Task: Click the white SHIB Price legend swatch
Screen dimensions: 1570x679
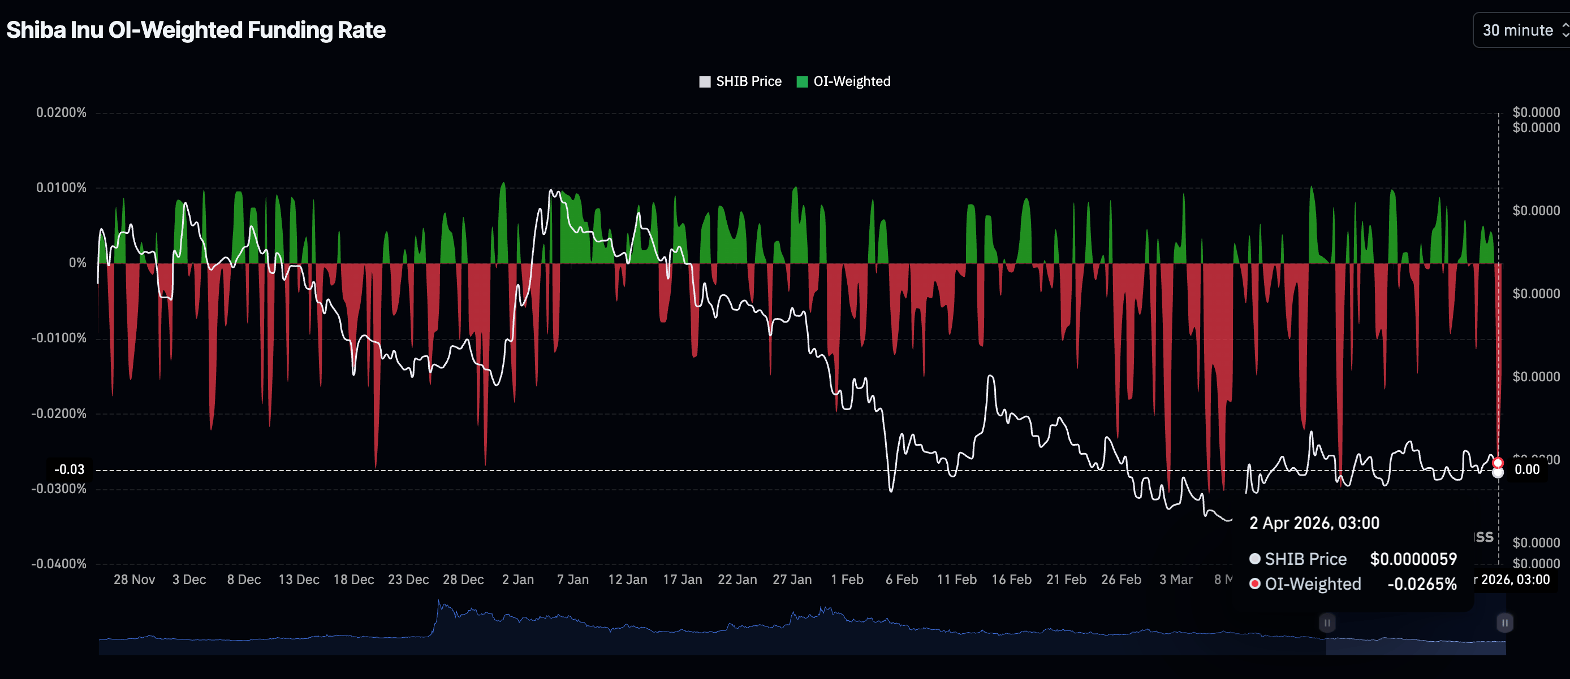Action: 705,81
